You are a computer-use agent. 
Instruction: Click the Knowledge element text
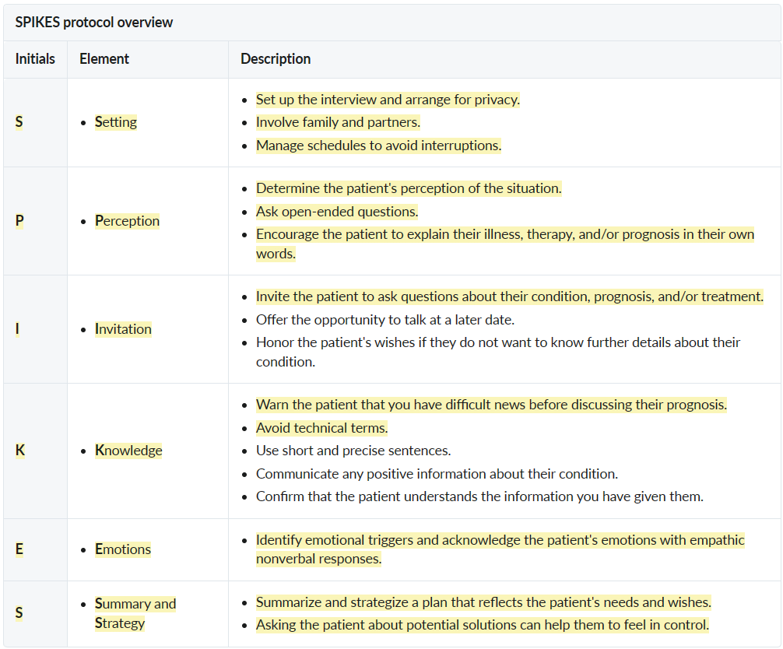[x=129, y=451]
